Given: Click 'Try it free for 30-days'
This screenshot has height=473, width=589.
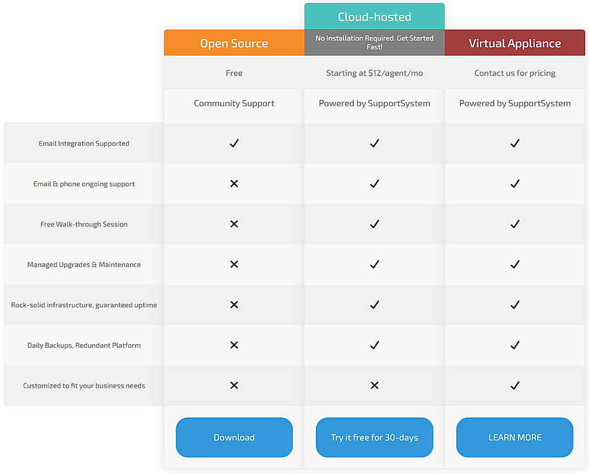Looking at the screenshot, I should 374,437.
